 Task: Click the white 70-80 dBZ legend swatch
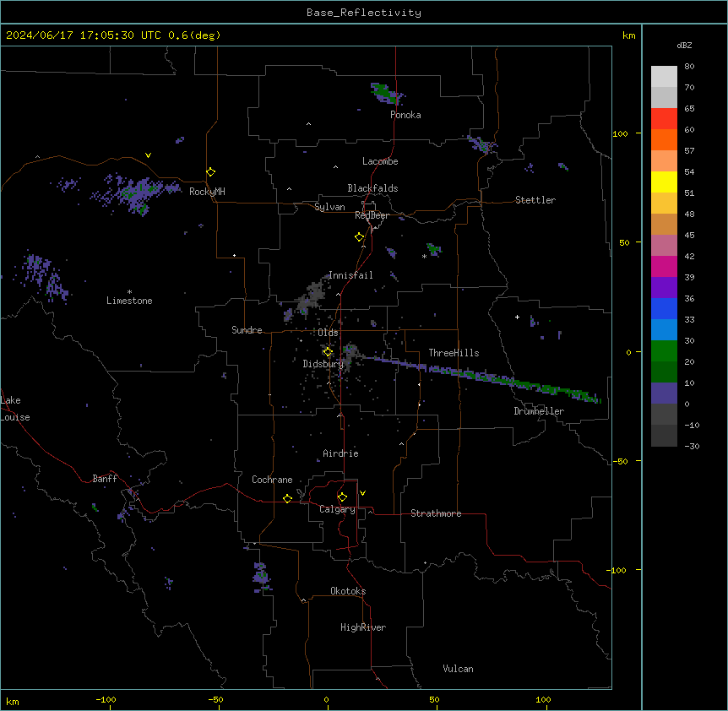coord(664,77)
